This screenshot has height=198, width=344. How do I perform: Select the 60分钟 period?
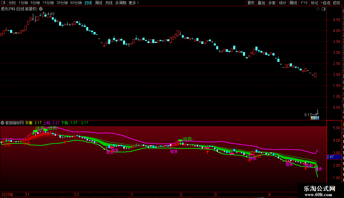coord(76,3)
